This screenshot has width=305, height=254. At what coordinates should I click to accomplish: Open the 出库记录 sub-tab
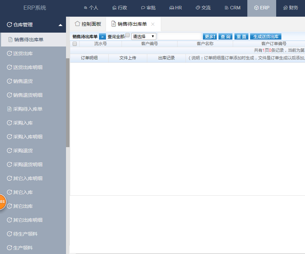point(166,58)
